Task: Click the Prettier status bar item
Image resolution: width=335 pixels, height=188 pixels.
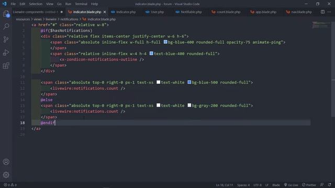Action: pyautogui.click(x=309, y=185)
